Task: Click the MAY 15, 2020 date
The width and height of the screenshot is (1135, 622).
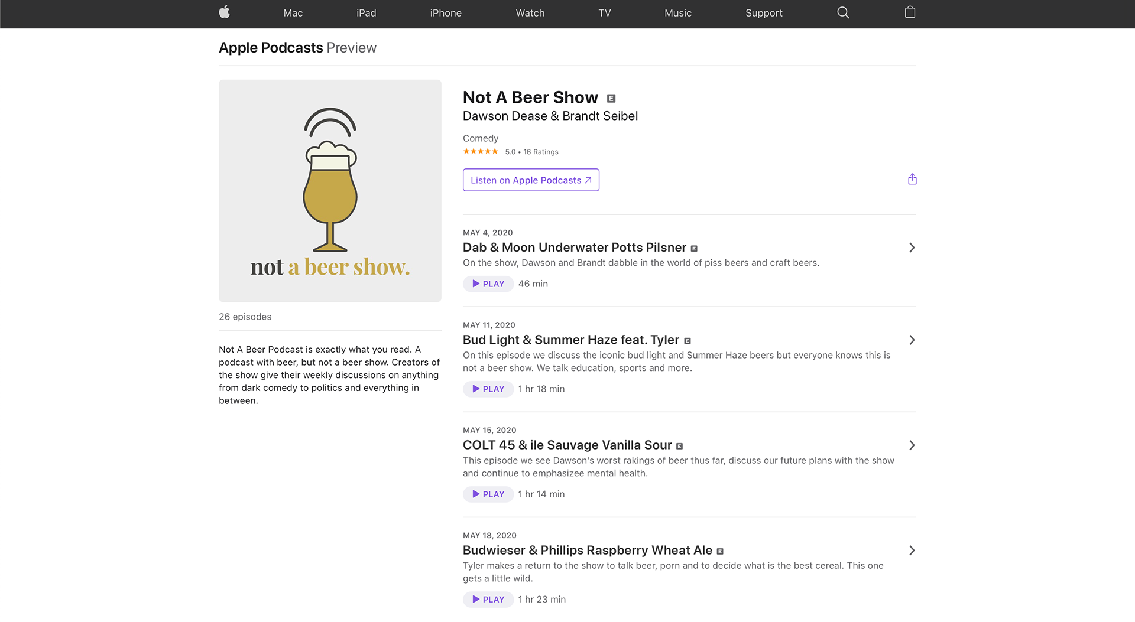Action: 489,430
